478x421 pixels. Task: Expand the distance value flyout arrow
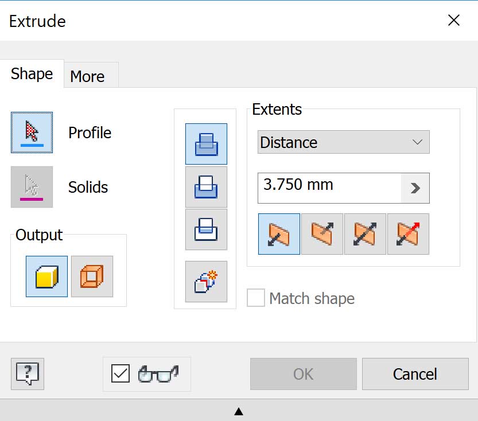pos(415,188)
